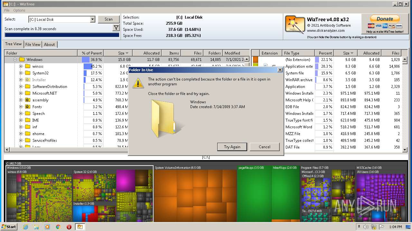The height and width of the screenshot is (231, 412).
Task: Expand the assembly folder node
Action: [21, 100]
